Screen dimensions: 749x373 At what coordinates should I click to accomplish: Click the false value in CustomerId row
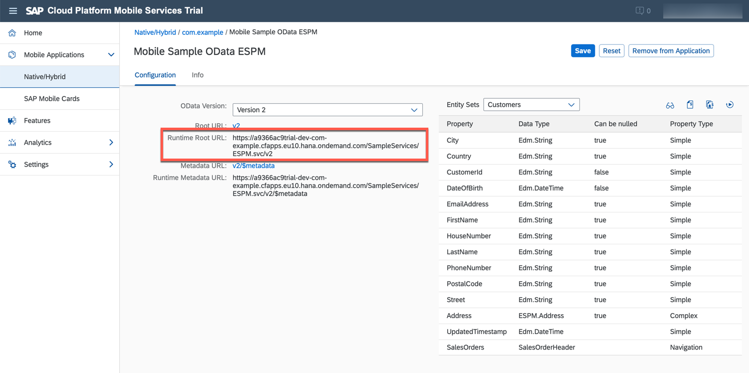pos(601,173)
